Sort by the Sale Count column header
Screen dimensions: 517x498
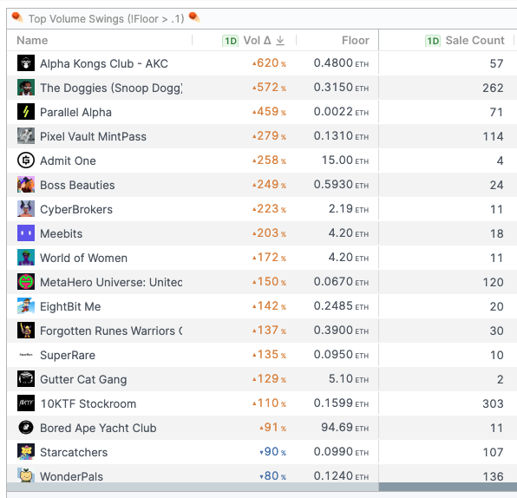point(474,40)
